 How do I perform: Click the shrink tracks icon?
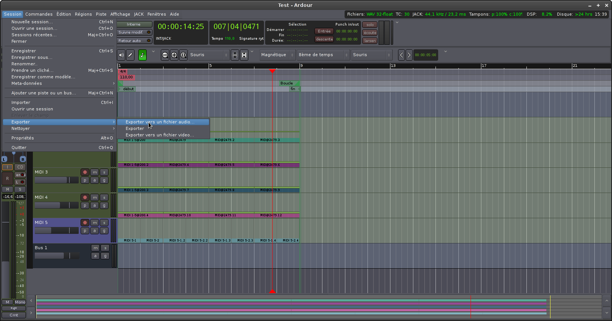tap(235, 55)
